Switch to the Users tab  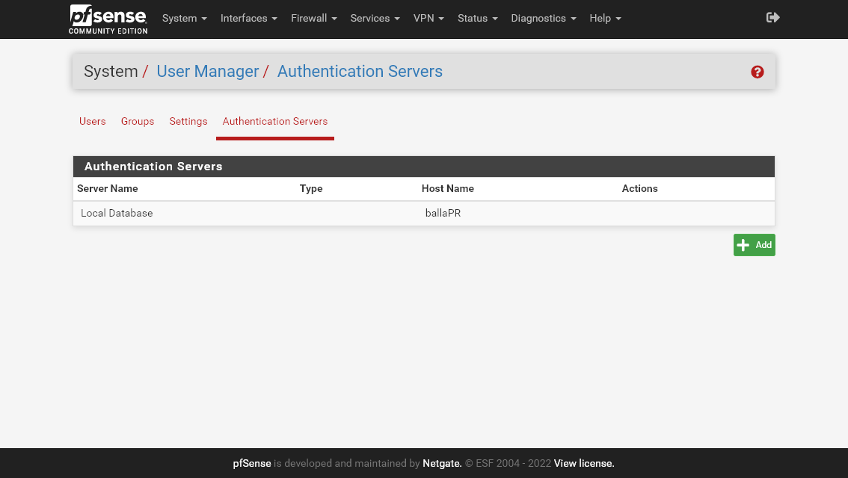tap(92, 121)
